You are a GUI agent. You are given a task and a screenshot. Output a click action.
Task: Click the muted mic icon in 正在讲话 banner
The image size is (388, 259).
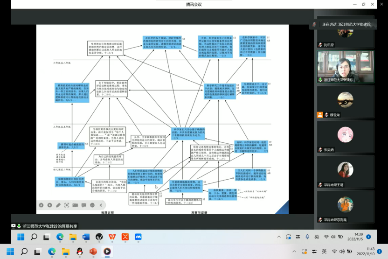pos(314,24)
